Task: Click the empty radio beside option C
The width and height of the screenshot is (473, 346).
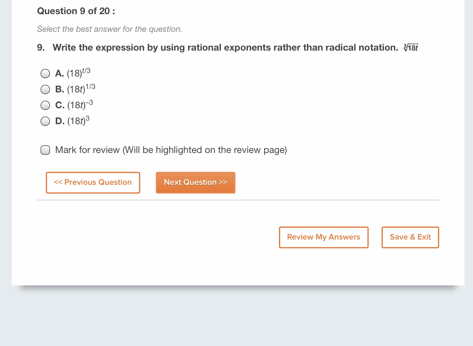Action: tap(46, 105)
